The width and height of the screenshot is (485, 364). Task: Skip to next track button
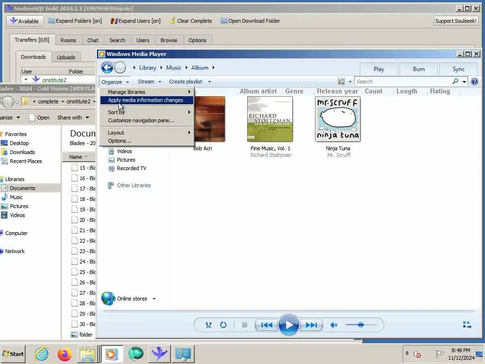311,325
